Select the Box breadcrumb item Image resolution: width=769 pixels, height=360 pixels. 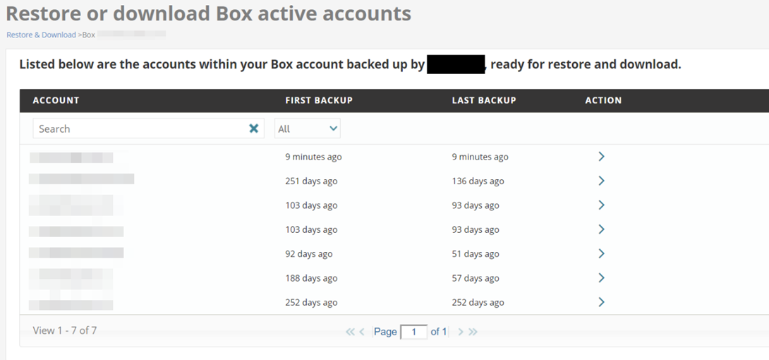pyautogui.click(x=89, y=35)
